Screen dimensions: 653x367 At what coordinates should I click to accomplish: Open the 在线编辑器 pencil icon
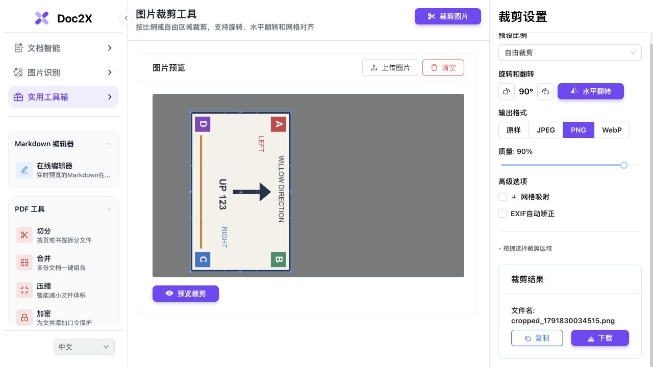coord(24,170)
